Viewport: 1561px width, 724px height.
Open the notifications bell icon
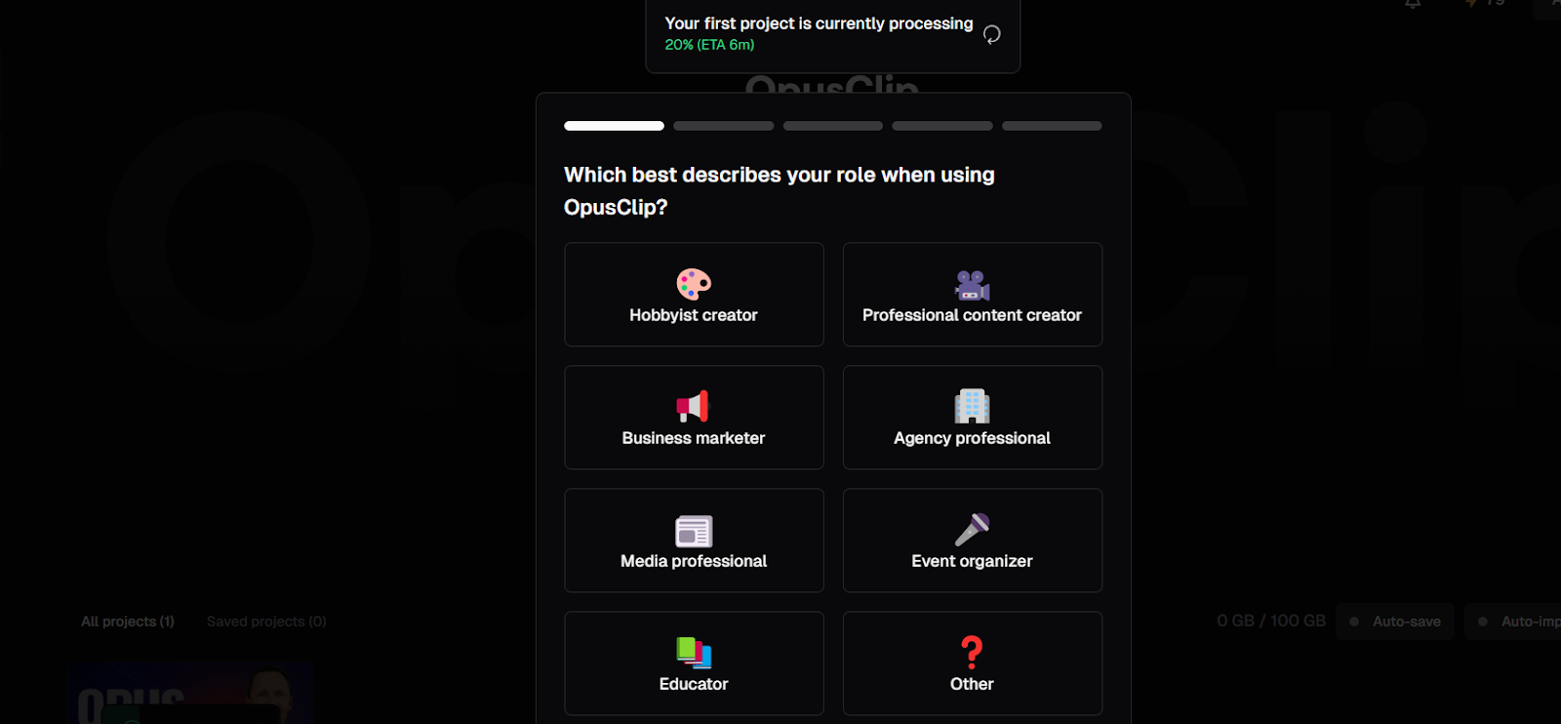[x=1412, y=4]
